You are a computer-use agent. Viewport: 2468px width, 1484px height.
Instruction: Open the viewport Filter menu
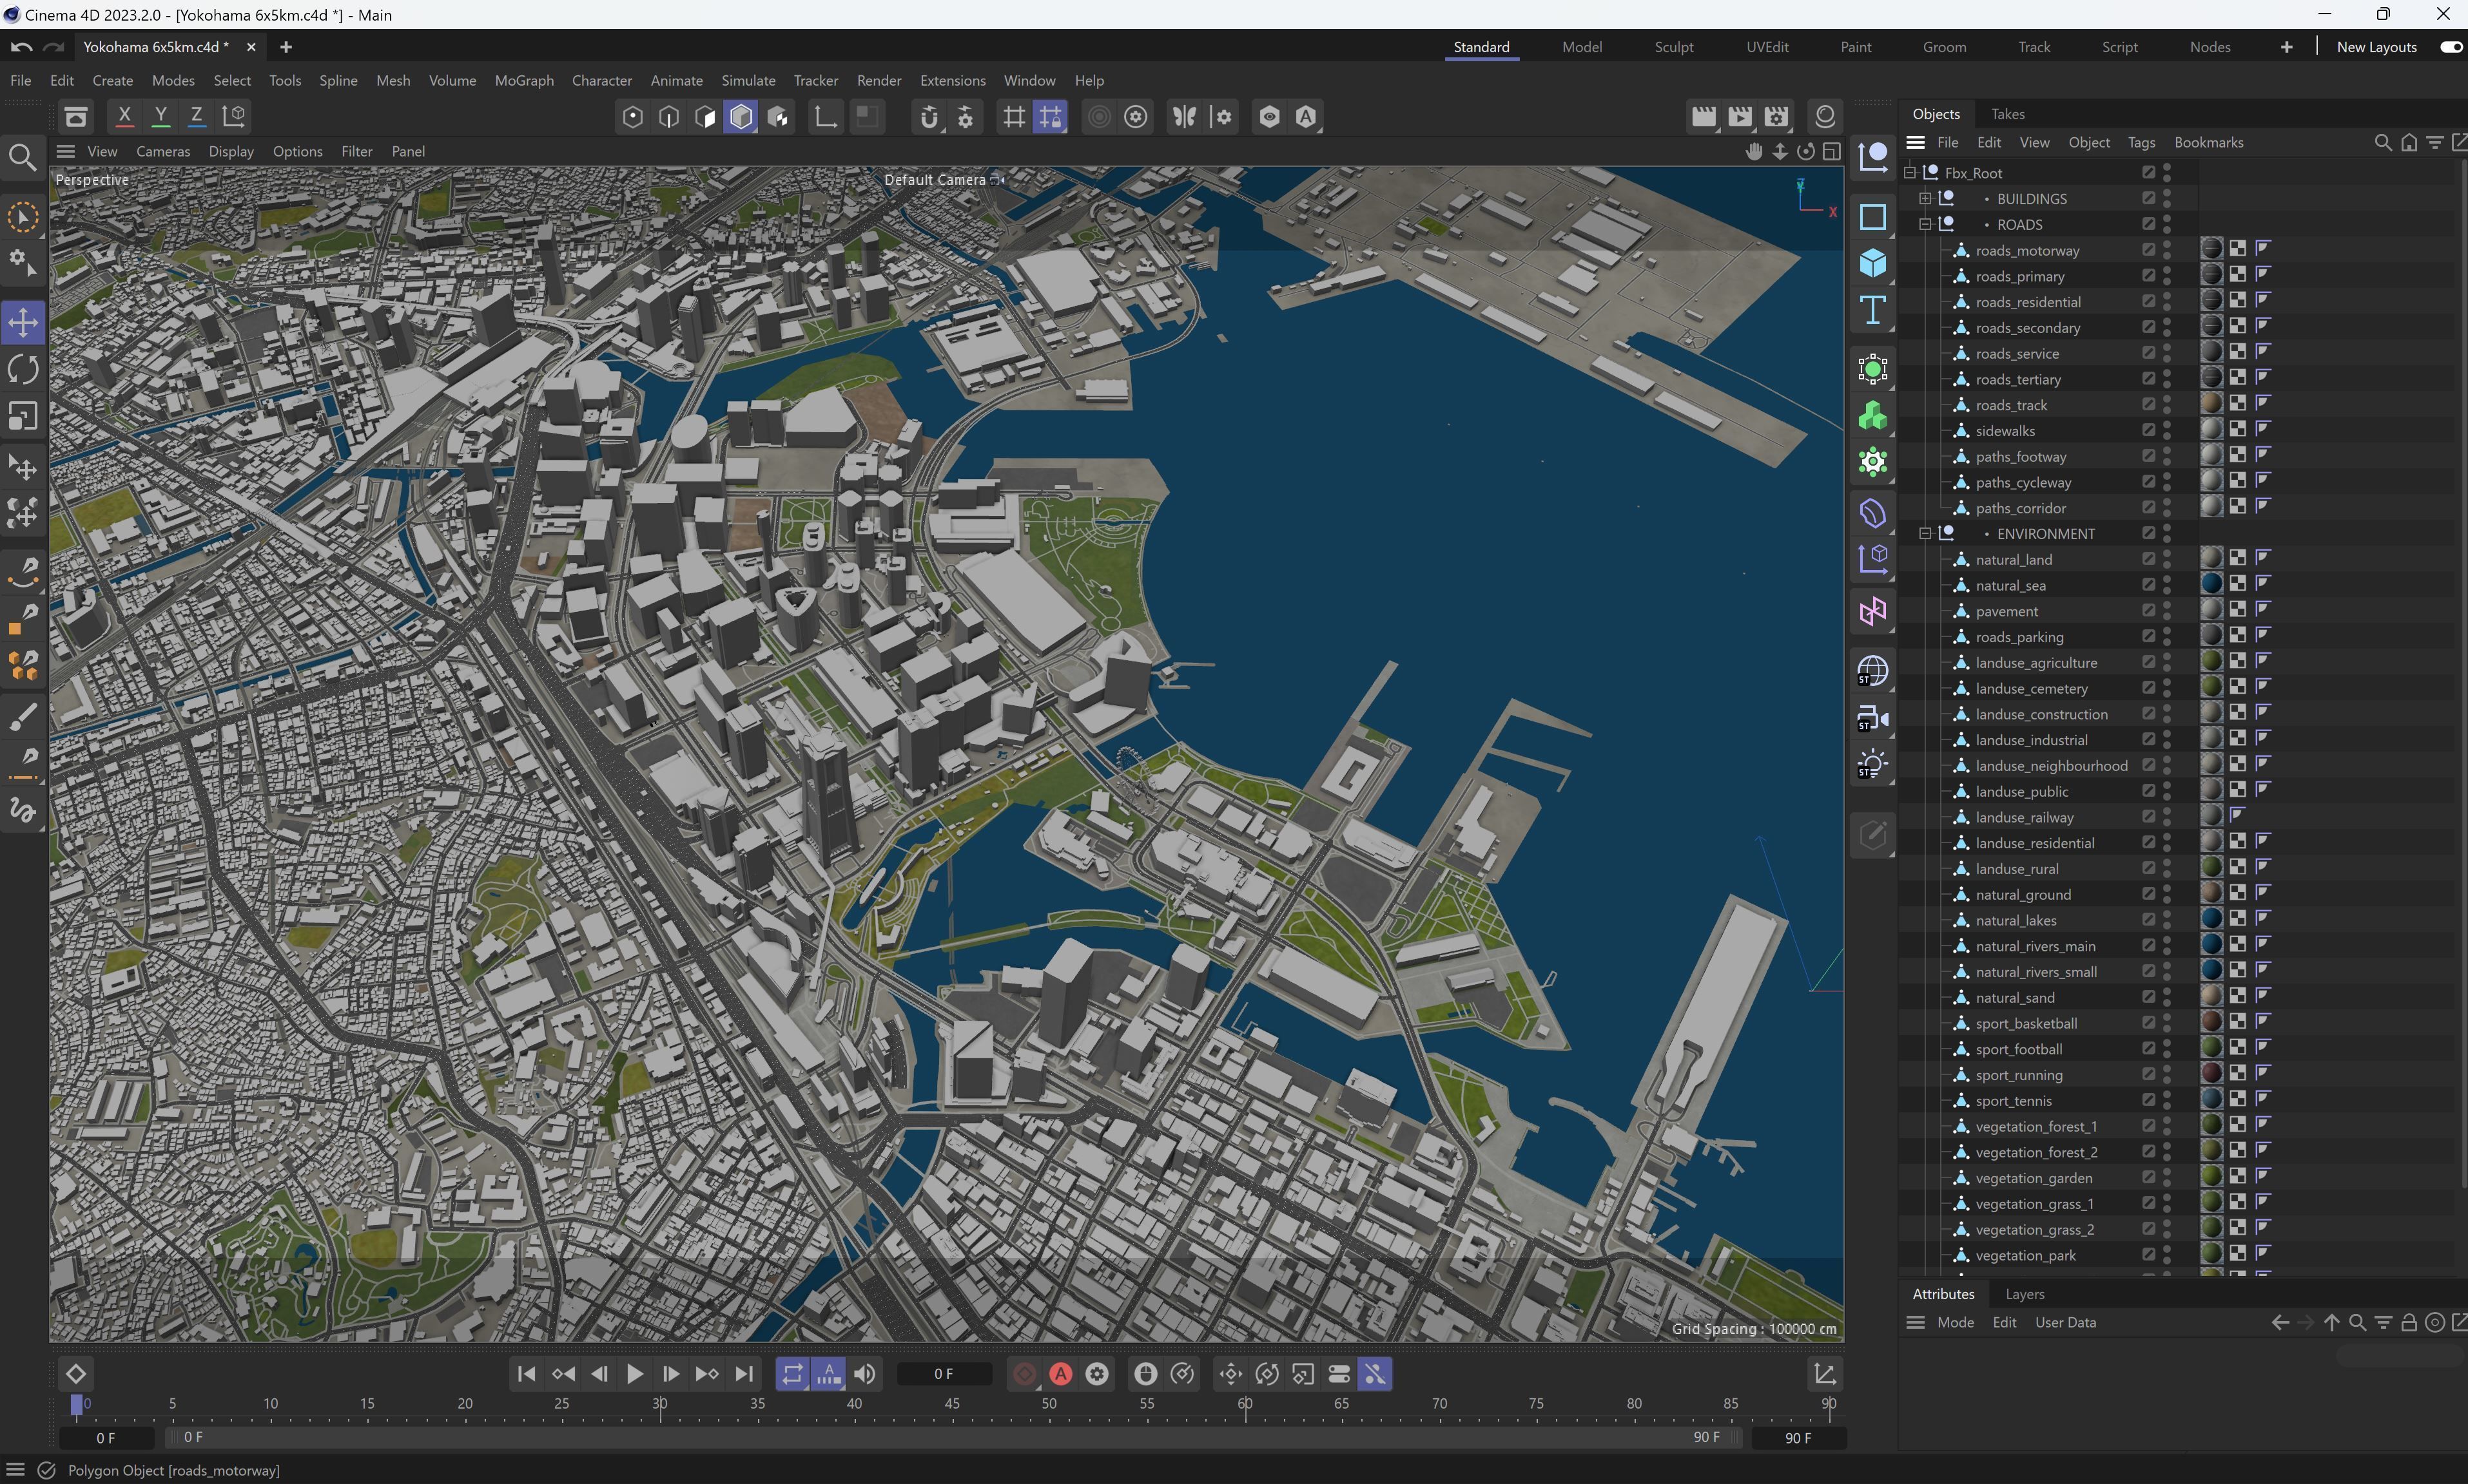tap(356, 151)
